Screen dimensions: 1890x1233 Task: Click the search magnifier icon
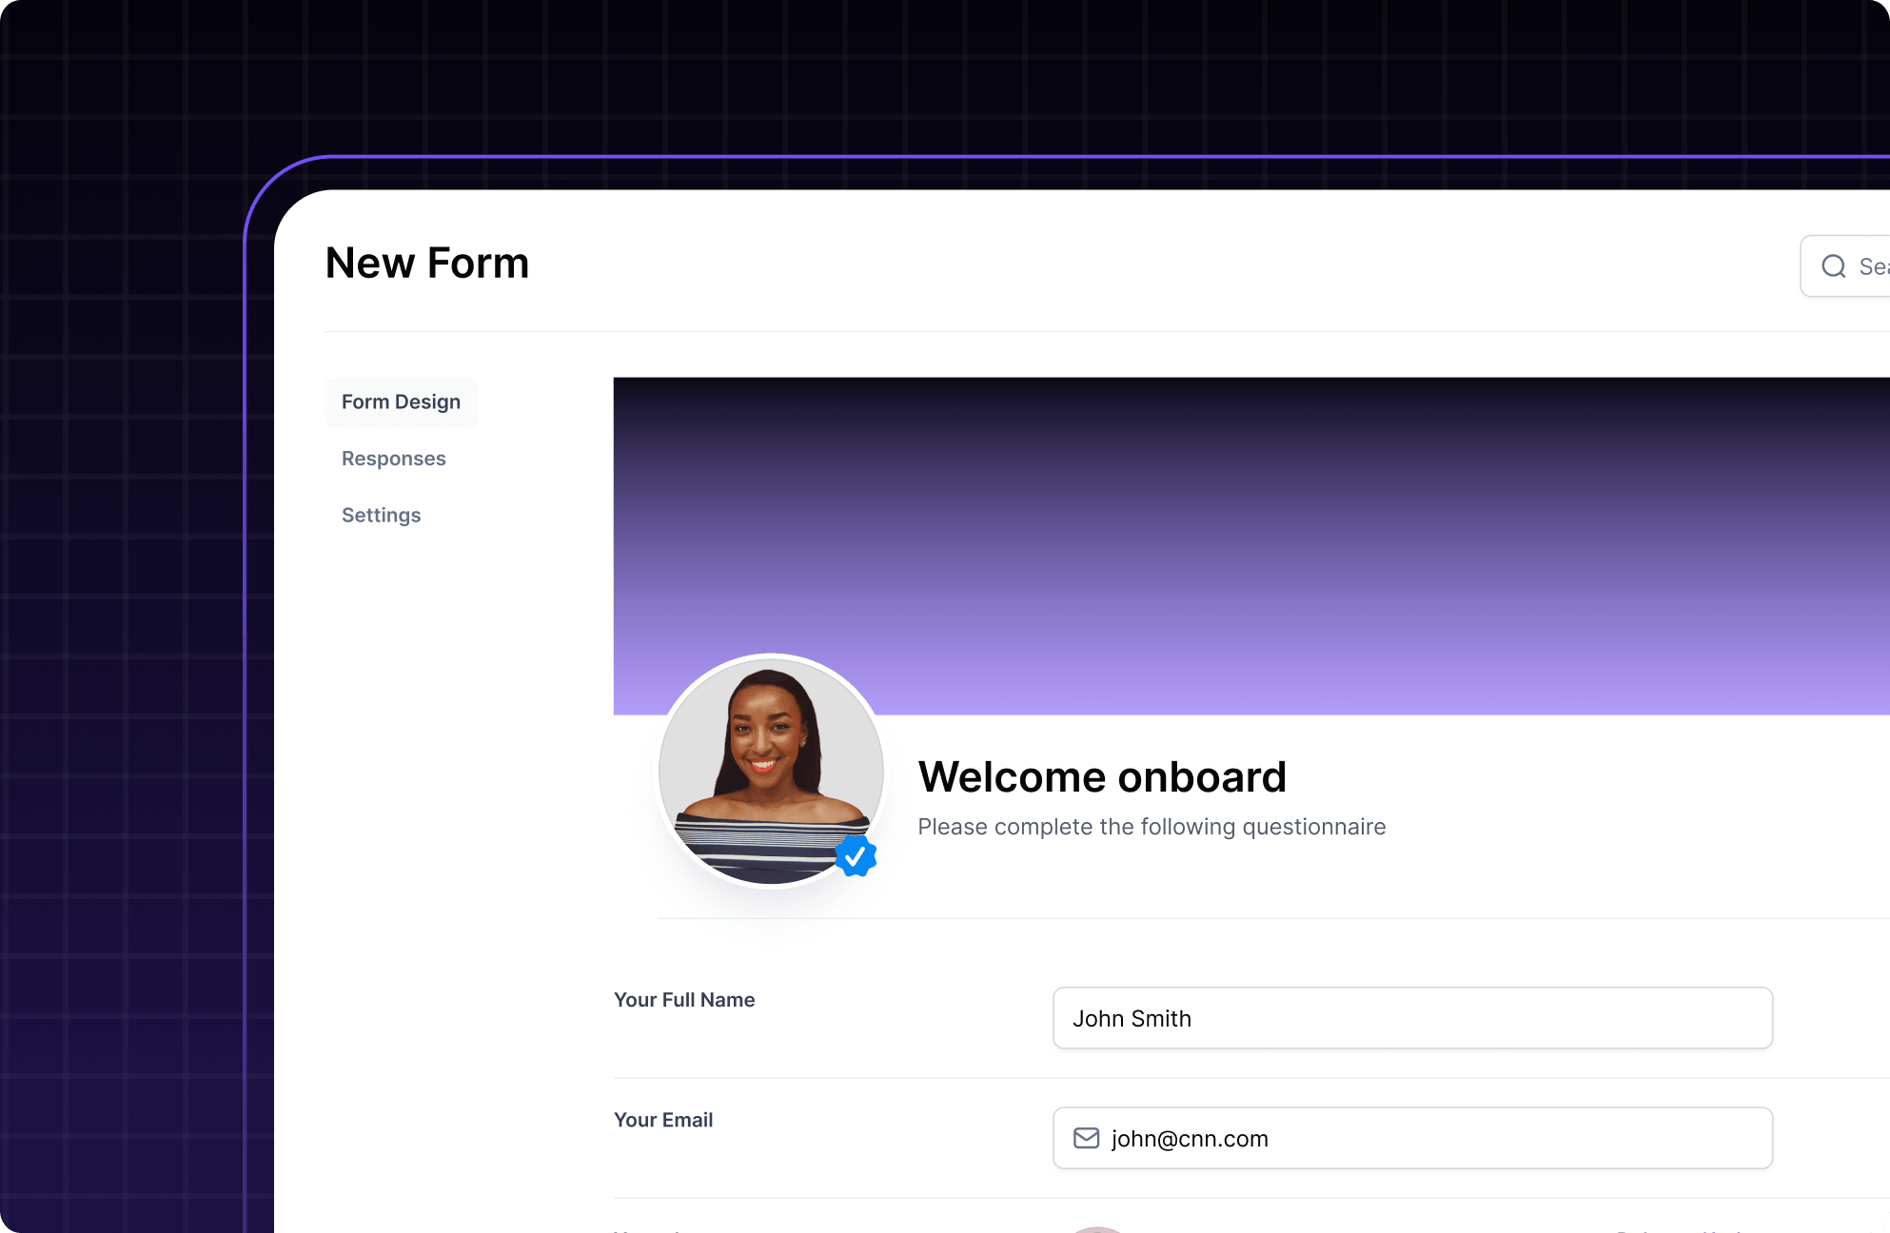pos(1833,266)
